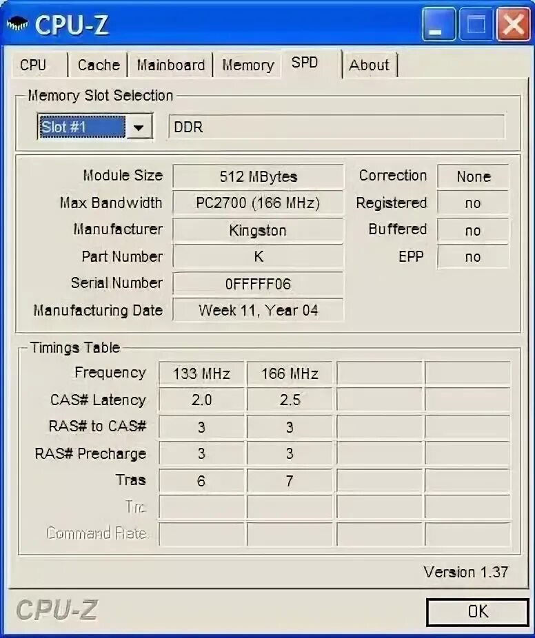Click the CPU-Z chip icon in title bar
Image resolution: width=535 pixels, height=638 pixels.
(x=17, y=24)
